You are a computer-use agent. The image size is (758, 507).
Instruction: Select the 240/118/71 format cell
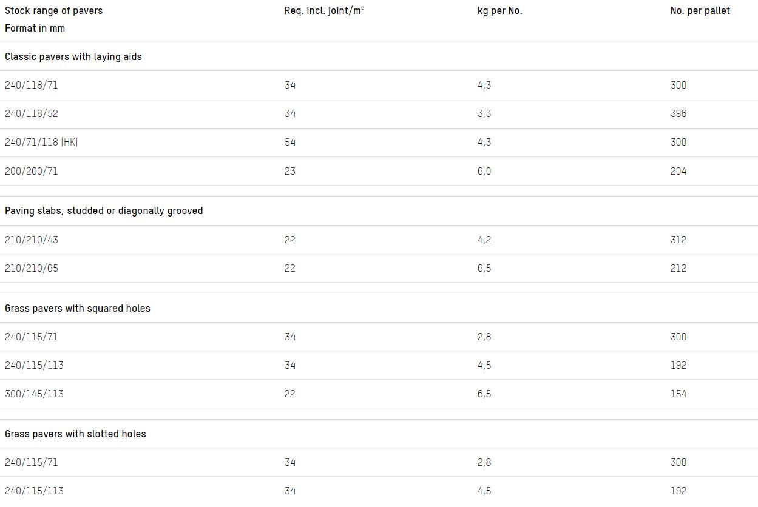(32, 85)
